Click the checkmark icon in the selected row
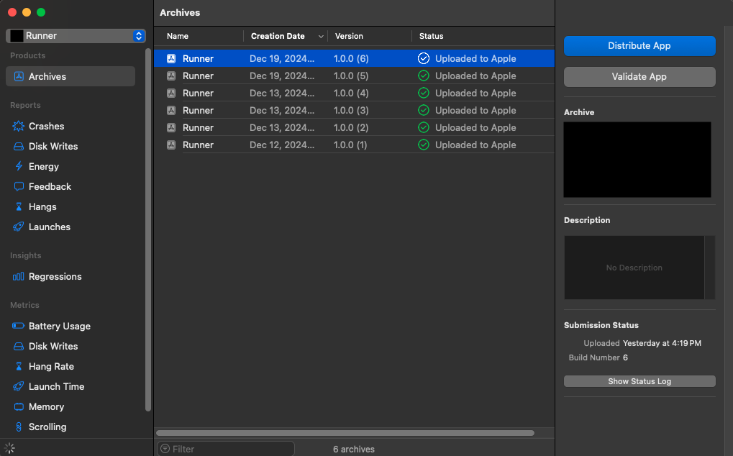Viewport: 733px width, 456px height. (424, 58)
